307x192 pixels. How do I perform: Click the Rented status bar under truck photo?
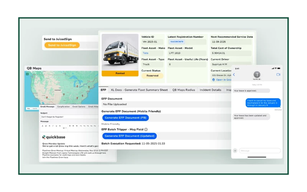120,73
